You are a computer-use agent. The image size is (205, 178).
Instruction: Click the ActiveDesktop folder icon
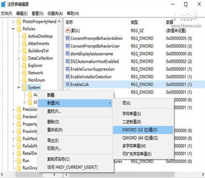pyautogui.click(x=25, y=36)
